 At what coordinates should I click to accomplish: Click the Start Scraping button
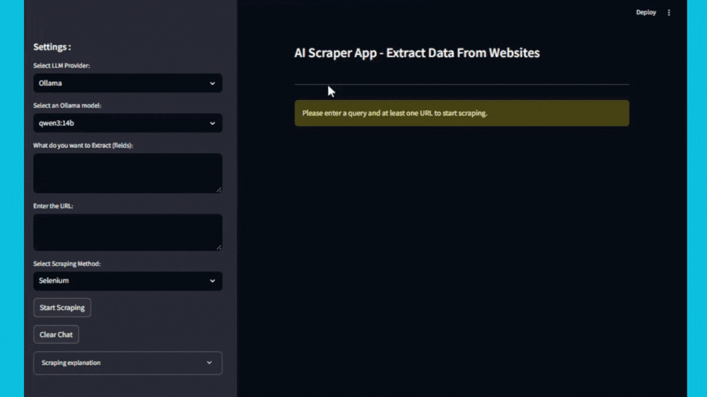tap(62, 308)
